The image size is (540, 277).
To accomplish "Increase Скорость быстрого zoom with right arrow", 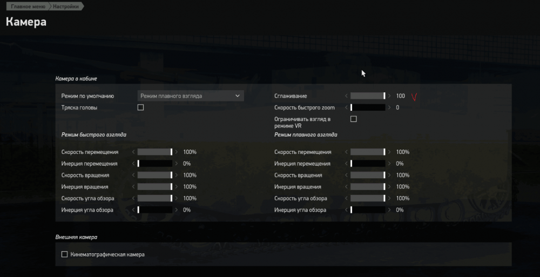I will click(389, 107).
